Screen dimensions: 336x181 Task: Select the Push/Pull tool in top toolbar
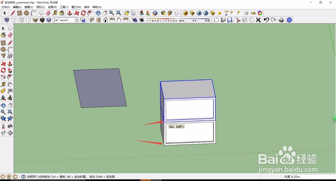(70, 13)
